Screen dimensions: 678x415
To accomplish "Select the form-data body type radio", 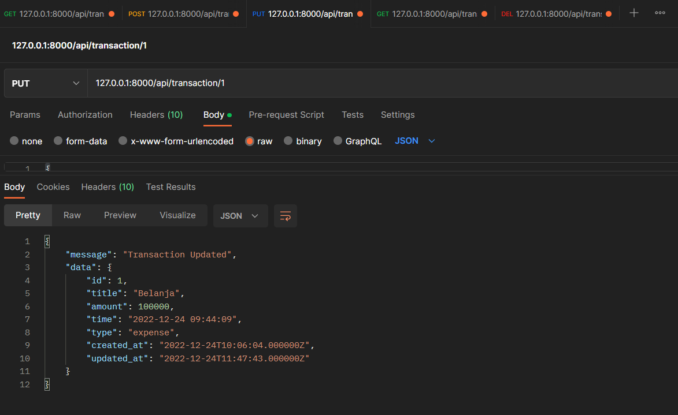I will pos(58,141).
